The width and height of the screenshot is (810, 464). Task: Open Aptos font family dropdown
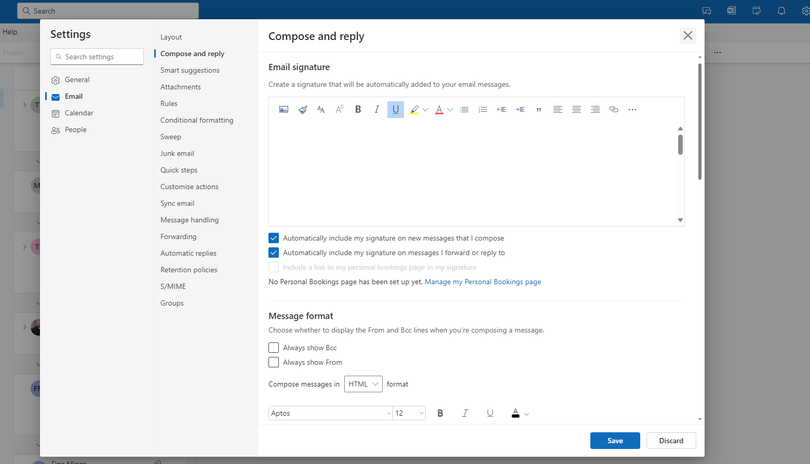(x=331, y=413)
